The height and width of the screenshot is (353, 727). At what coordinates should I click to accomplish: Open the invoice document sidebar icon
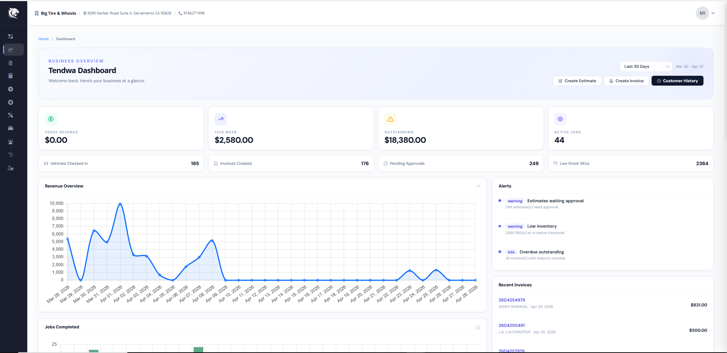[x=11, y=63]
